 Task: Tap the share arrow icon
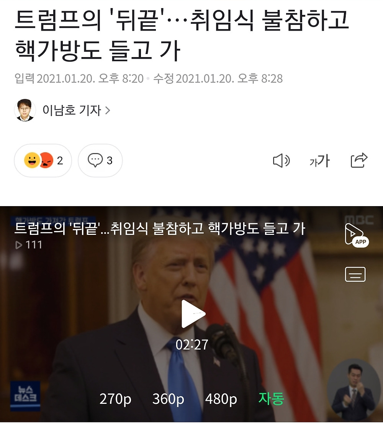359,160
